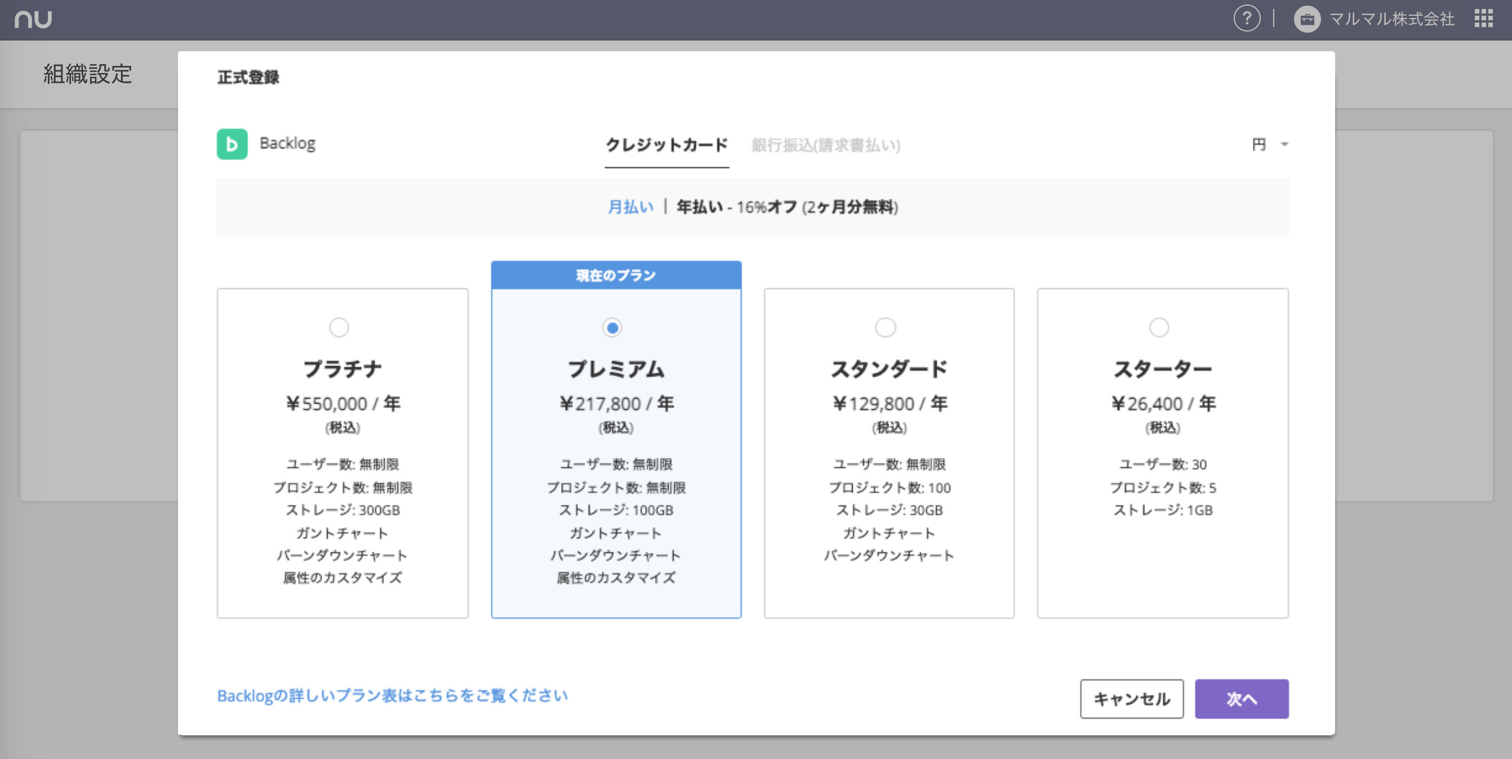Viewport: 1512px width, 759px height.
Task: Click the スタンダード plan title
Action: click(890, 369)
